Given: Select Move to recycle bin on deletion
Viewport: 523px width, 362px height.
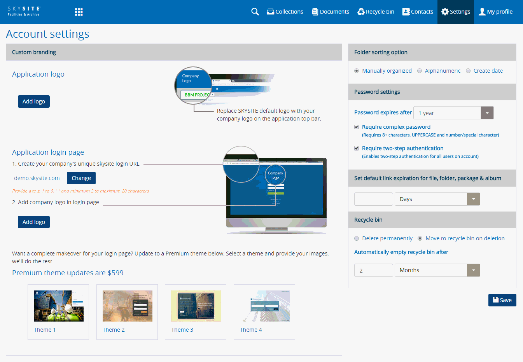Looking at the screenshot, I should point(420,238).
